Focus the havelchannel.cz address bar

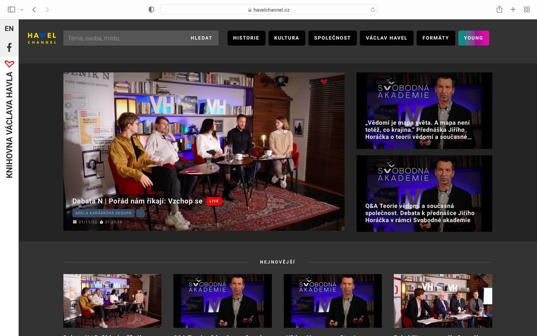(268, 9)
